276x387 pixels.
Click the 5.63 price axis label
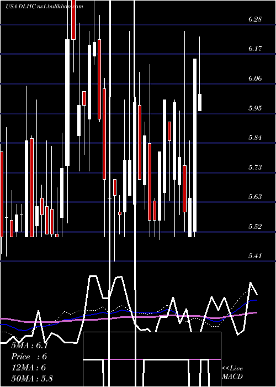pyautogui.click(x=255, y=197)
